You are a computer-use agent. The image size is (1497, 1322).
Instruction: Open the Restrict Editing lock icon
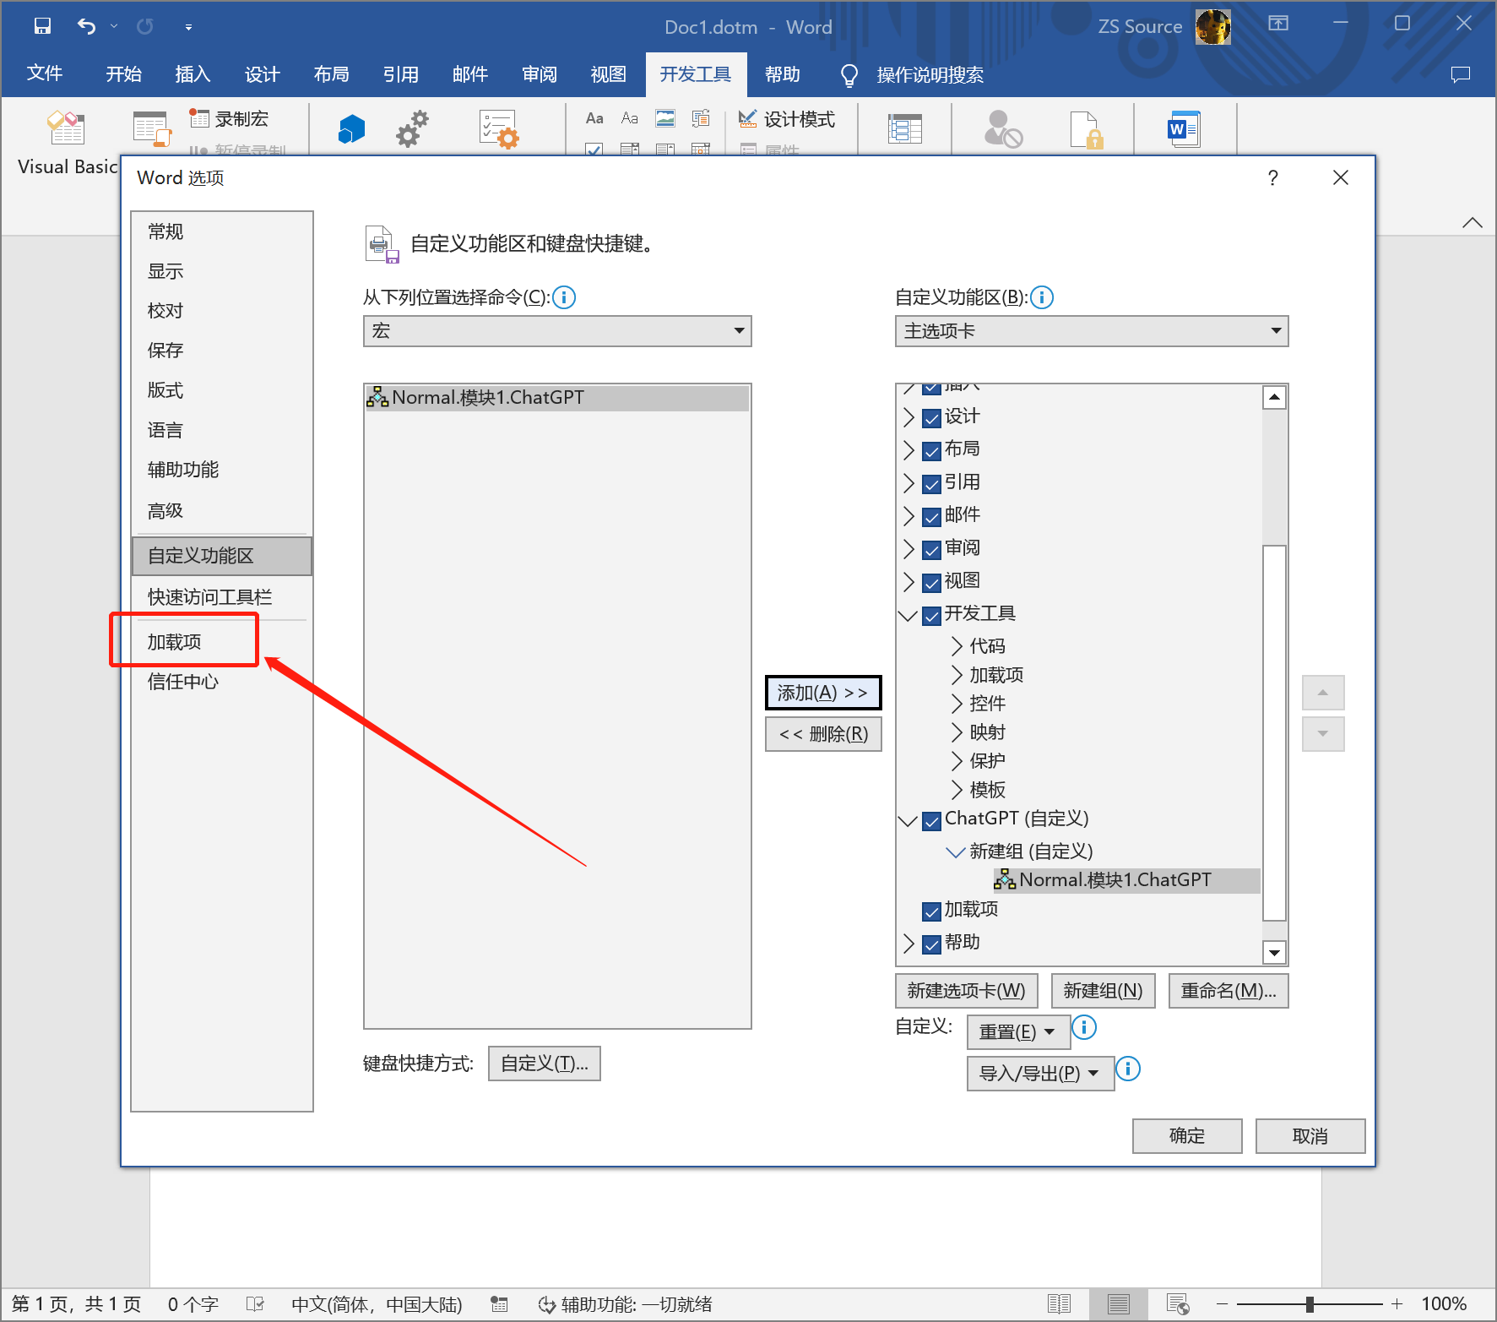tap(1085, 130)
